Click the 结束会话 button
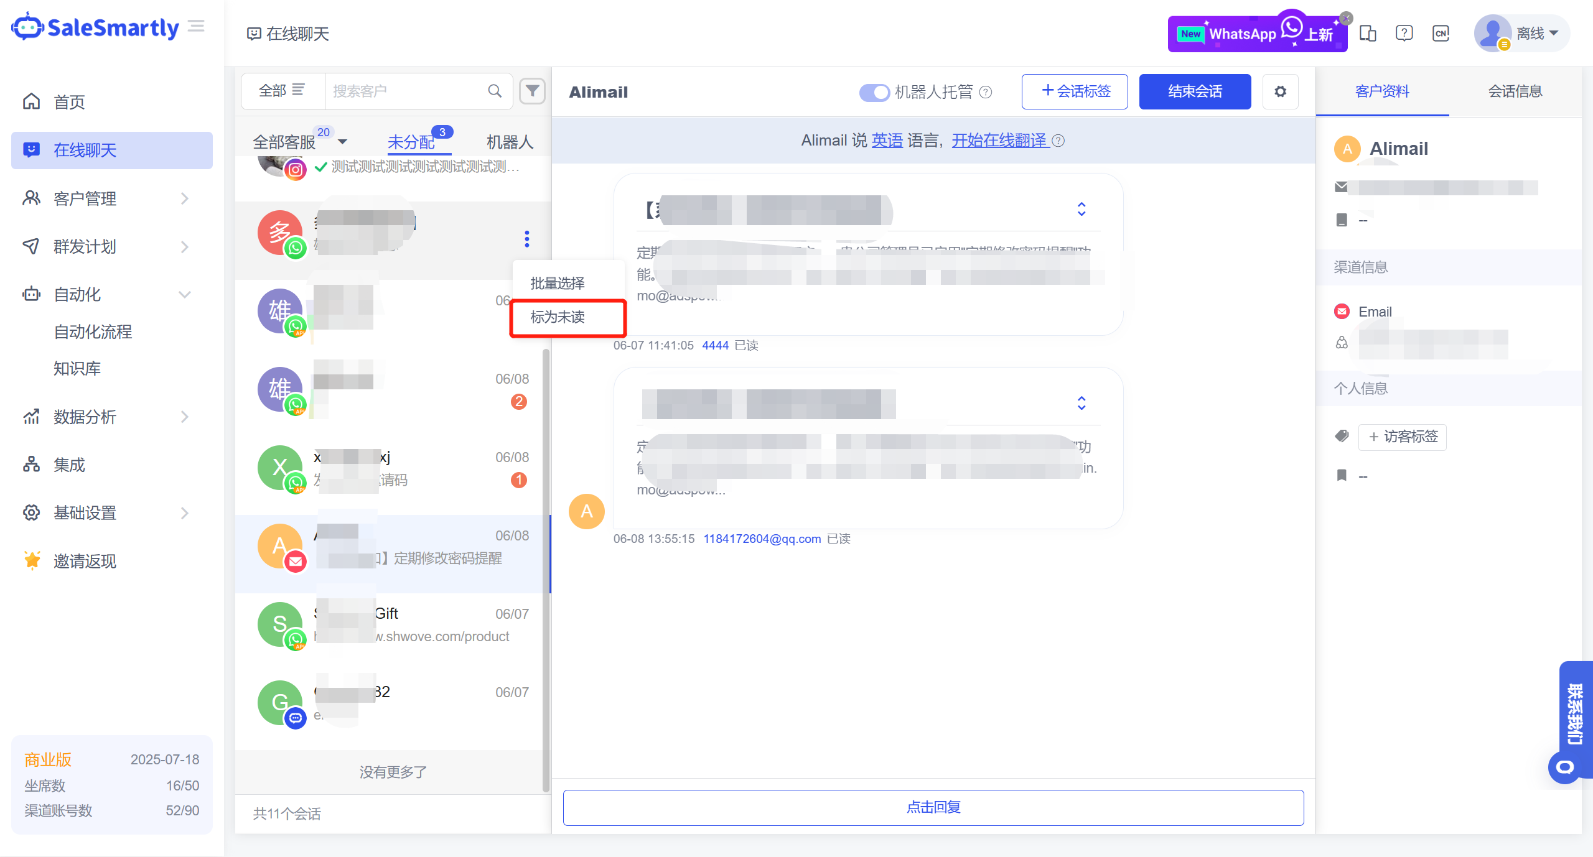Image resolution: width=1593 pixels, height=857 pixels. (1195, 91)
